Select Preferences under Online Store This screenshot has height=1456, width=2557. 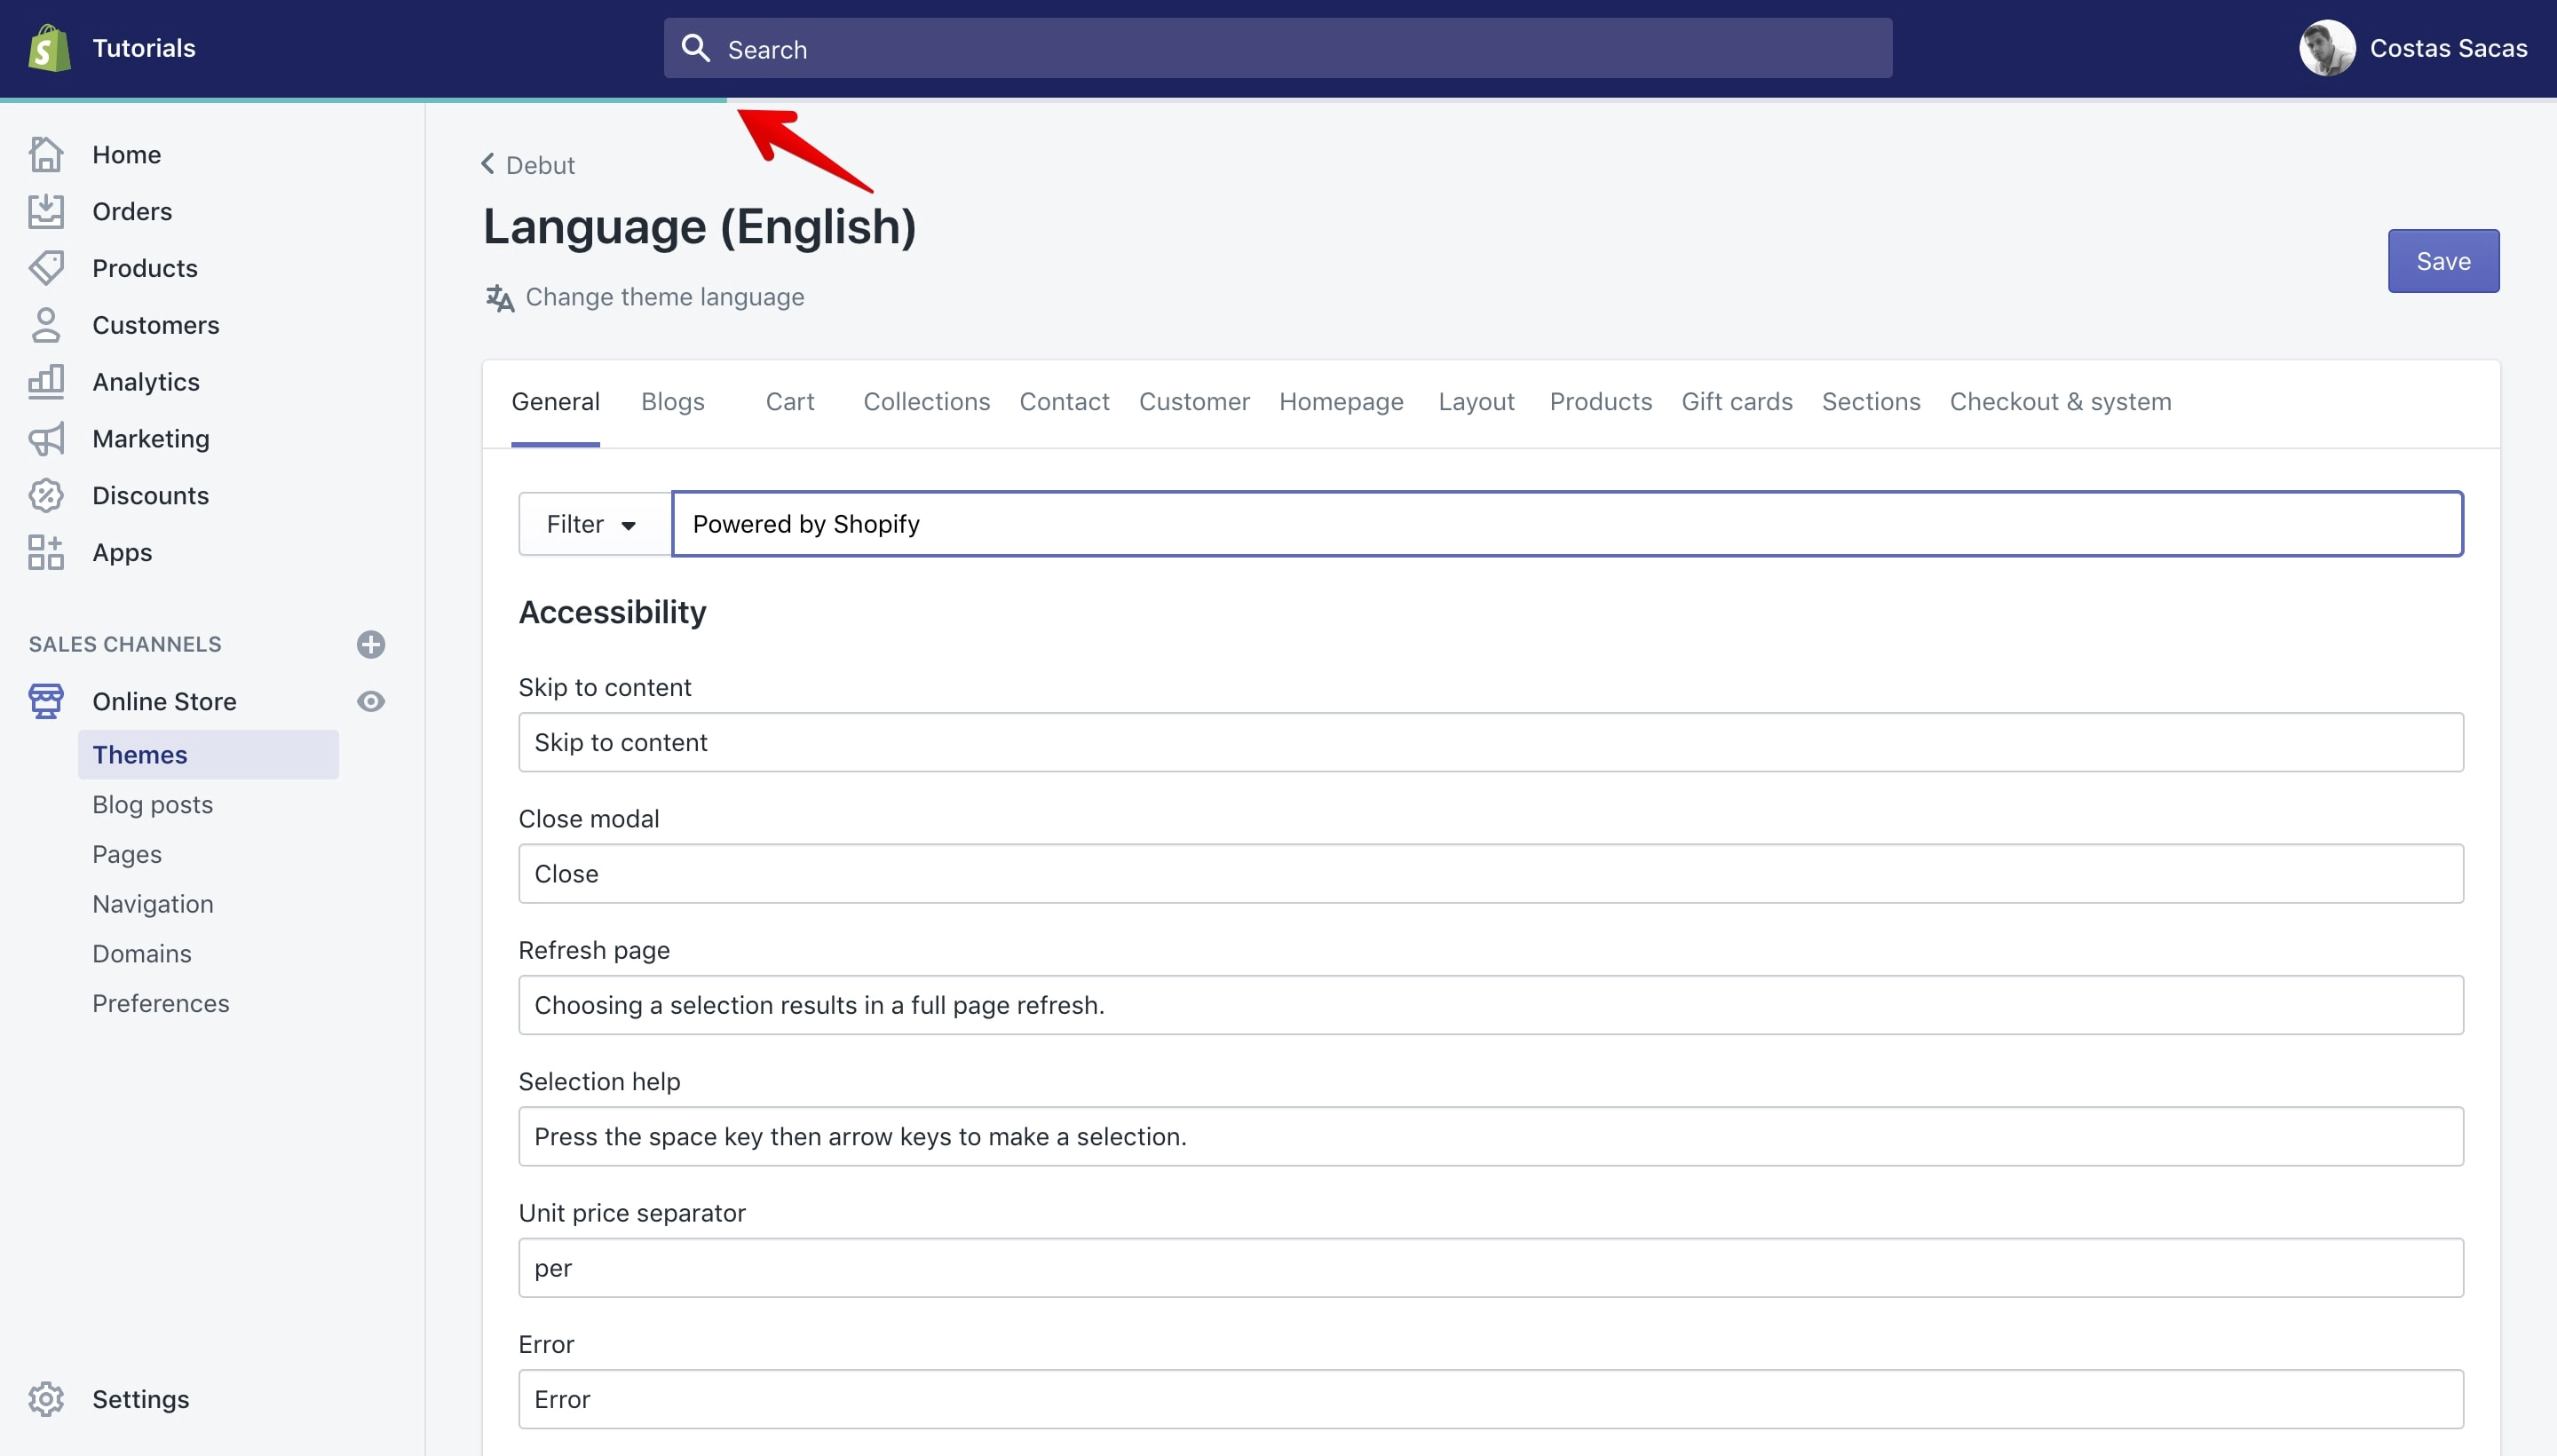pos(161,1003)
